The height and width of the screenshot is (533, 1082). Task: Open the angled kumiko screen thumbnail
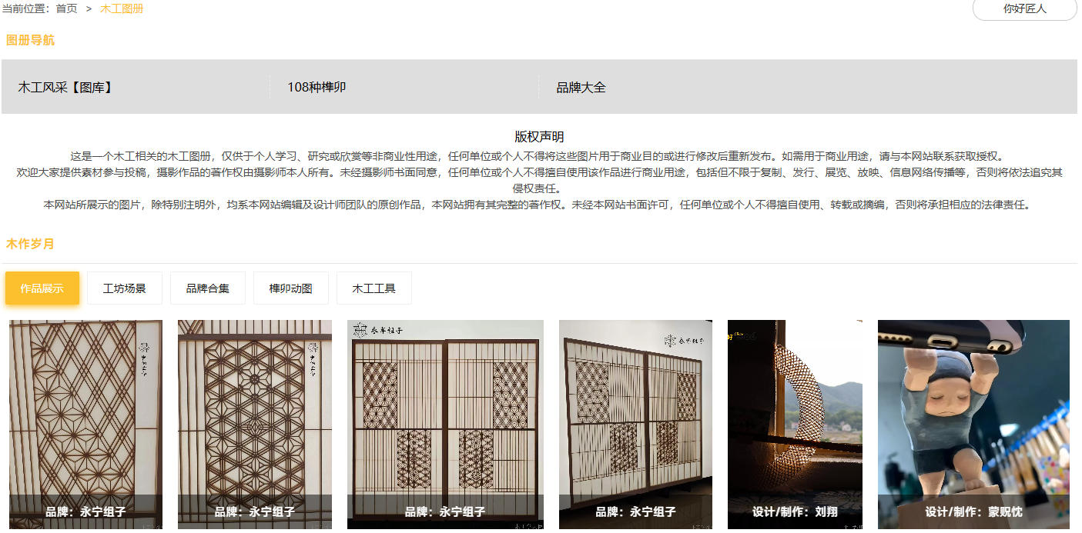(x=635, y=425)
